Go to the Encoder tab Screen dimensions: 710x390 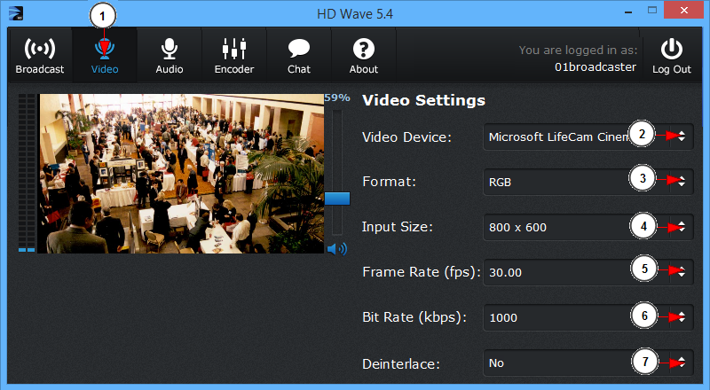tap(234, 55)
